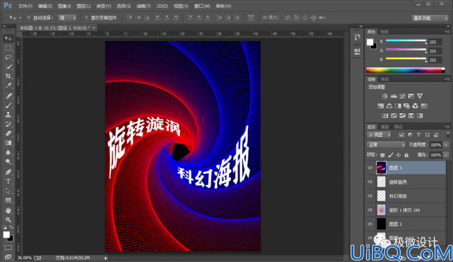Toggle Quick Mask mode icon
This screenshot has width=453, height=262.
click(x=8, y=248)
